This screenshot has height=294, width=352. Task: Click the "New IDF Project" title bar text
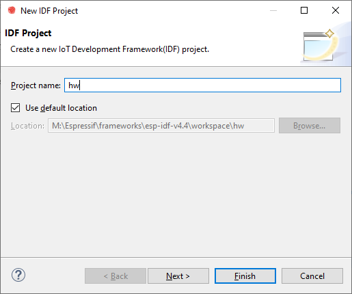pos(49,11)
